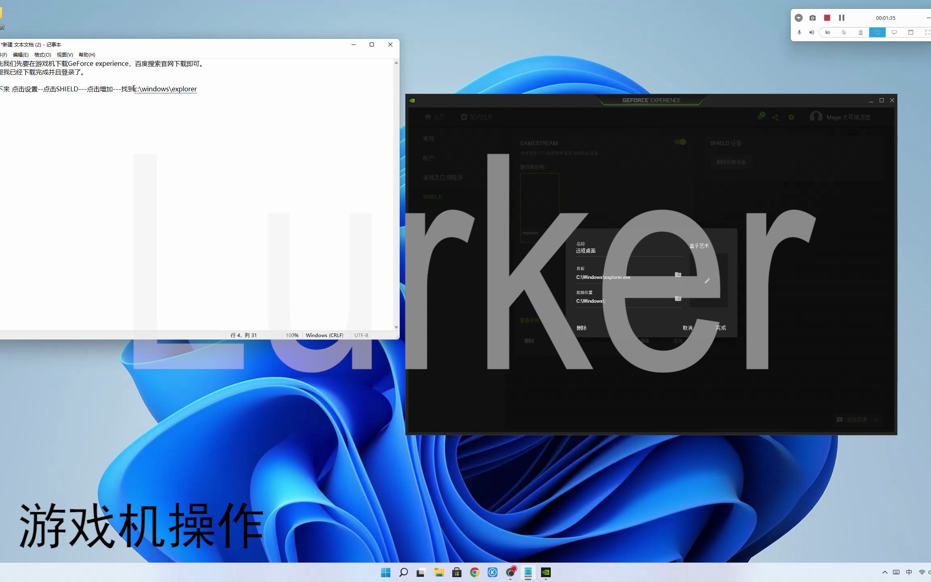Click the share icon in GeForce Experience
Image resolution: width=931 pixels, height=582 pixels.
click(775, 117)
